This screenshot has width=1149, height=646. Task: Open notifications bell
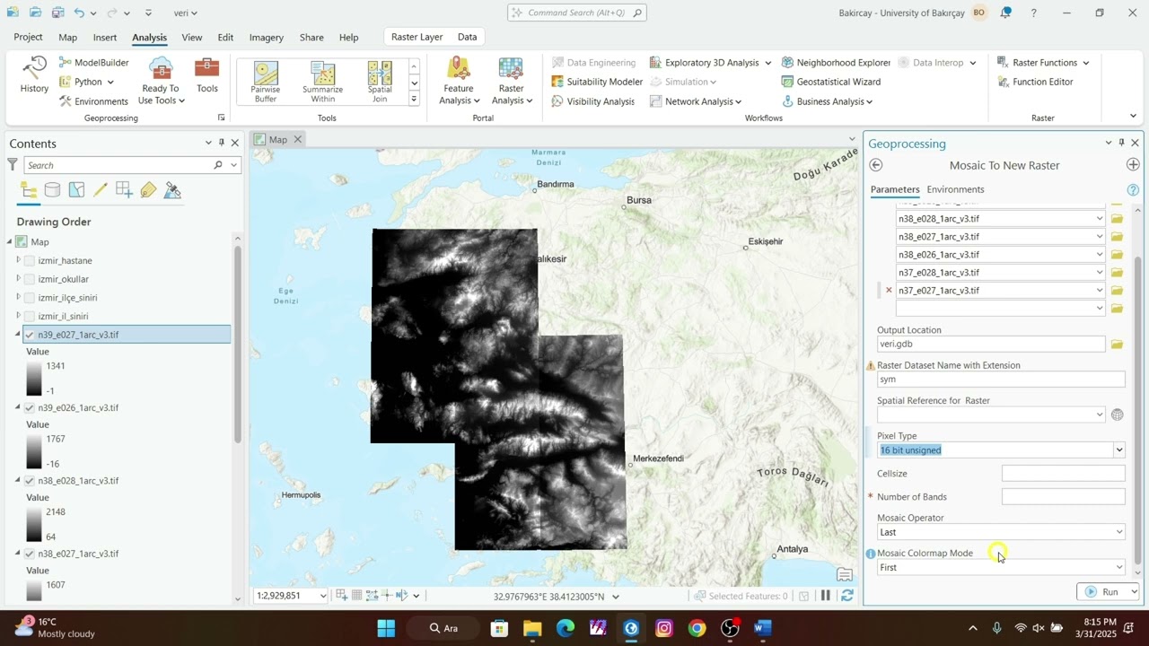coord(1005,13)
